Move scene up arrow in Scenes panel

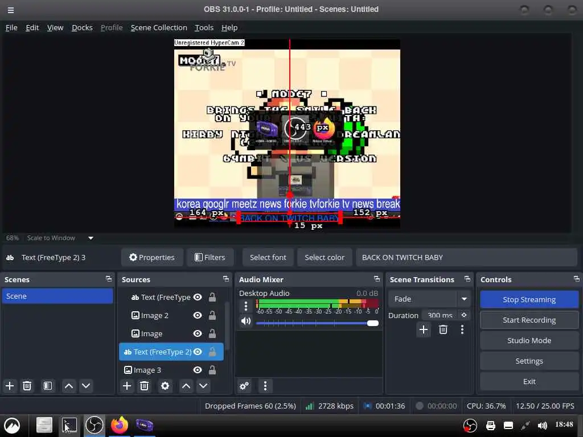point(69,386)
